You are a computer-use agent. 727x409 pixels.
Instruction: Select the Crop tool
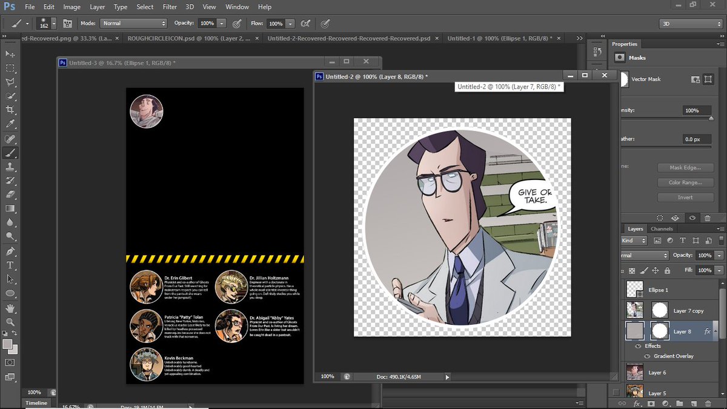[x=10, y=110]
